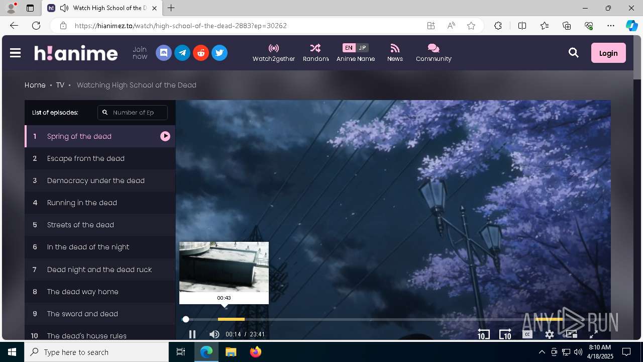Open Browser essentials icon

(x=589, y=26)
